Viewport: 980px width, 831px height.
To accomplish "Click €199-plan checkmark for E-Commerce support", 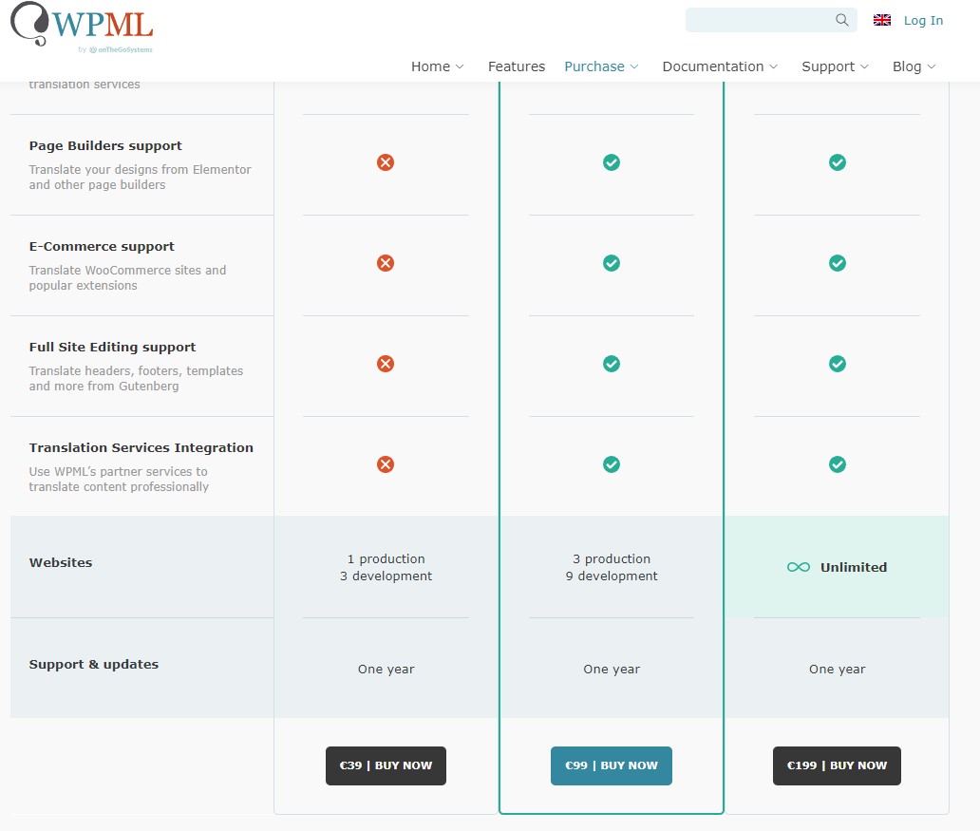I will coord(838,263).
